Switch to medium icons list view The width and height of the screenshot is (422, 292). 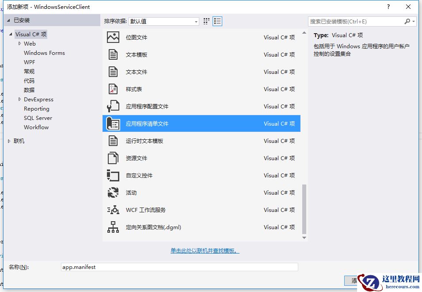(x=217, y=21)
